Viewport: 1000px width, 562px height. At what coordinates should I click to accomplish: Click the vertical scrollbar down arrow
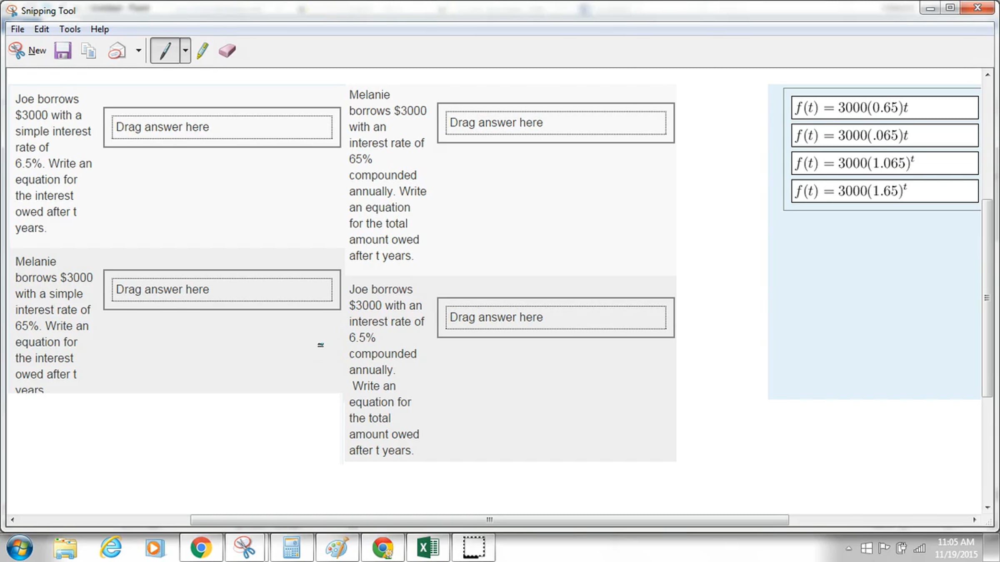tap(987, 507)
